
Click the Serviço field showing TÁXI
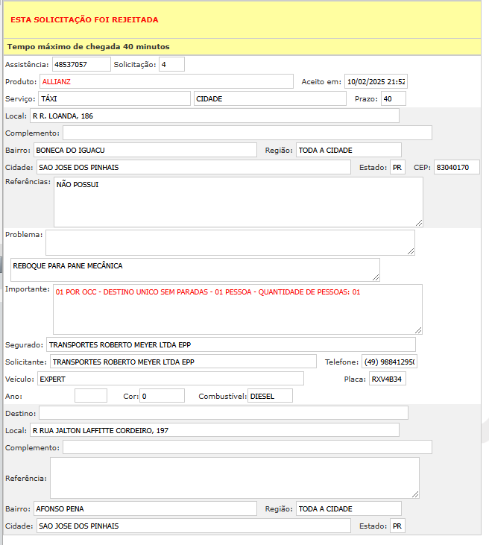(x=114, y=98)
